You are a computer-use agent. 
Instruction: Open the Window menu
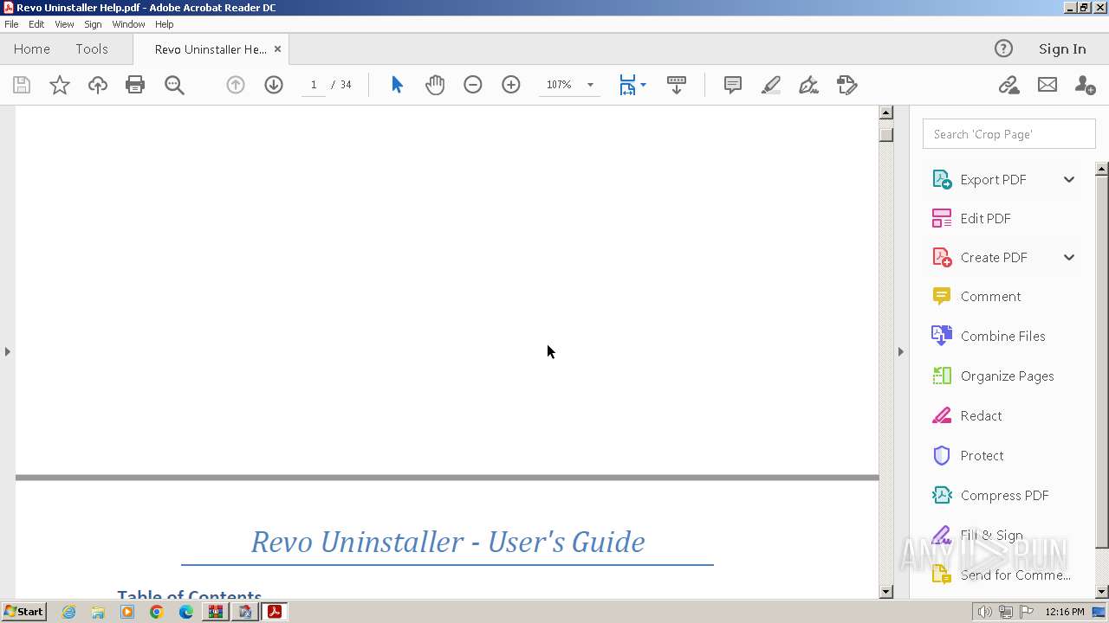(x=128, y=24)
